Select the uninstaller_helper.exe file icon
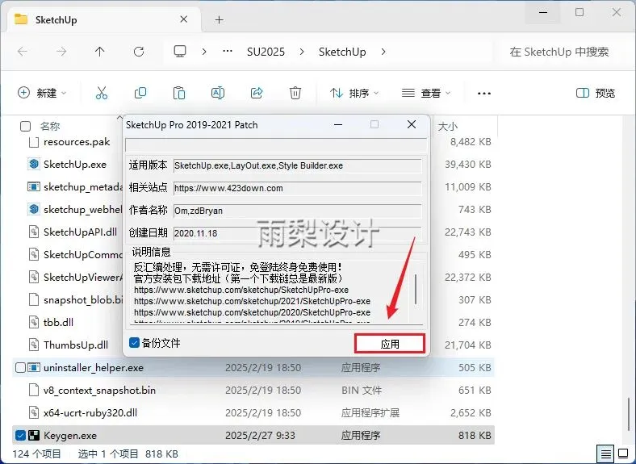The width and height of the screenshot is (636, 464). [x=34, y=367]
